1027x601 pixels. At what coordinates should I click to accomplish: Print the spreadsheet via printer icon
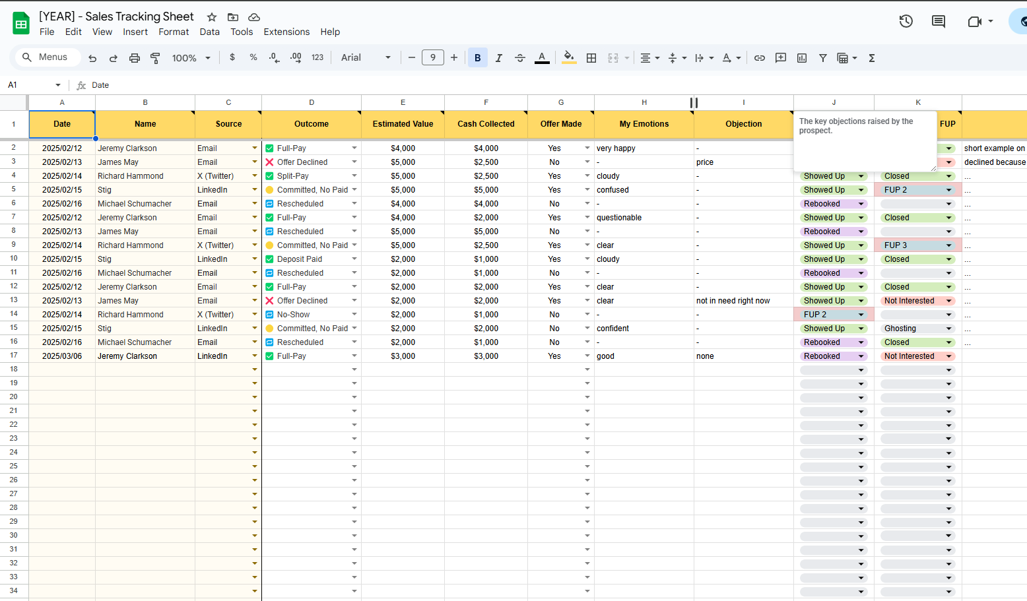point(135,58)
